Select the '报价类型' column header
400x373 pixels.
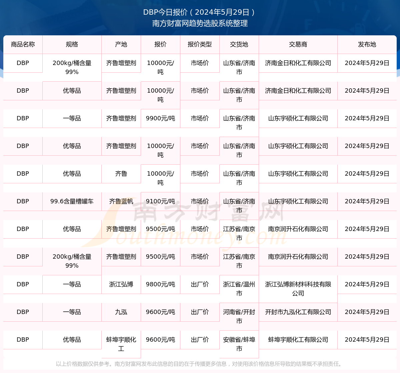point(200,44)
